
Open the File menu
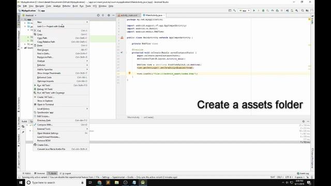(19, 6)
